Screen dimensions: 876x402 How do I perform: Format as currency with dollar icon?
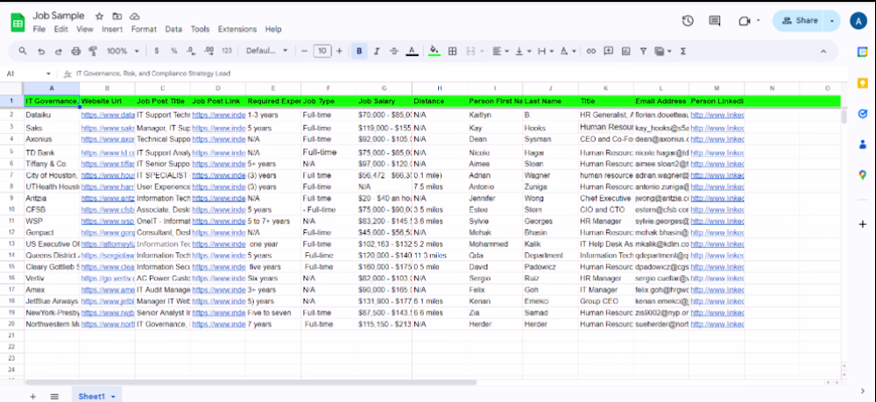tap(157, 51)
